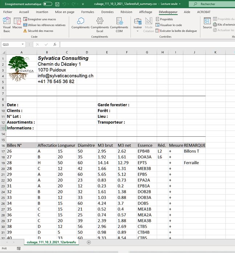The height and width of the screenshot is (253, 235).
Task: Open the XML Source pane
Action: 207,23
